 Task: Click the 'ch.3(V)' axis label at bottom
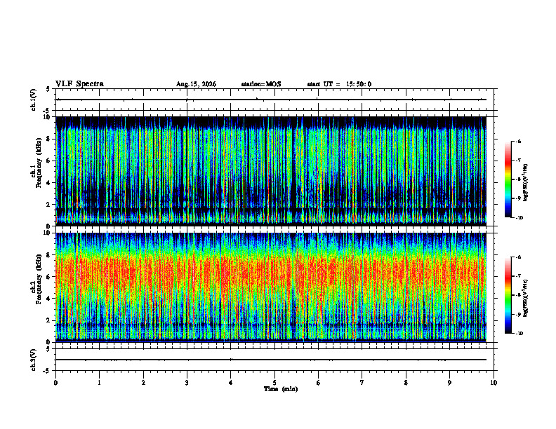pos(34,360)
